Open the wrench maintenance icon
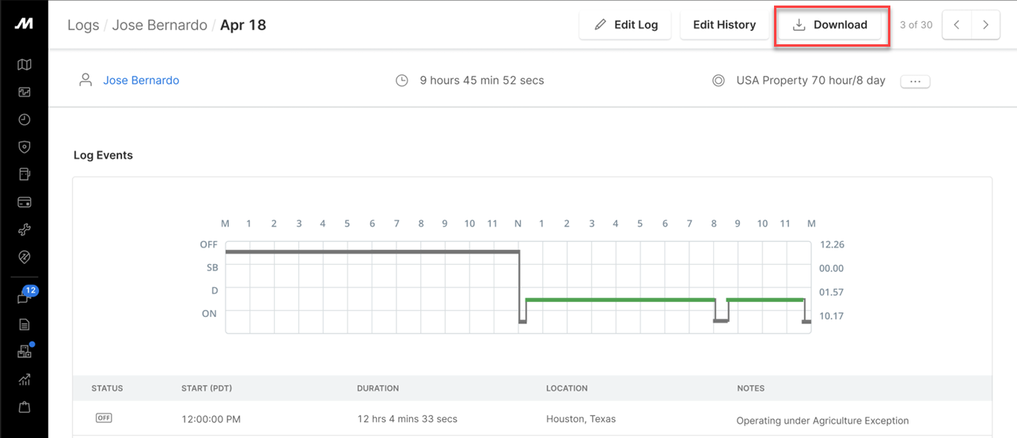Screen dimensions: 1017x438 pos(25,229)
